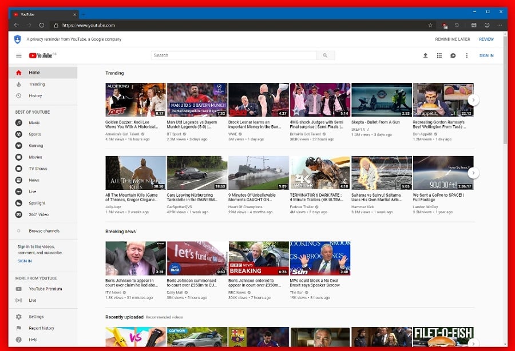Open a new browser tab
Viewport: 515px width, 351px height.
(84, 14)
